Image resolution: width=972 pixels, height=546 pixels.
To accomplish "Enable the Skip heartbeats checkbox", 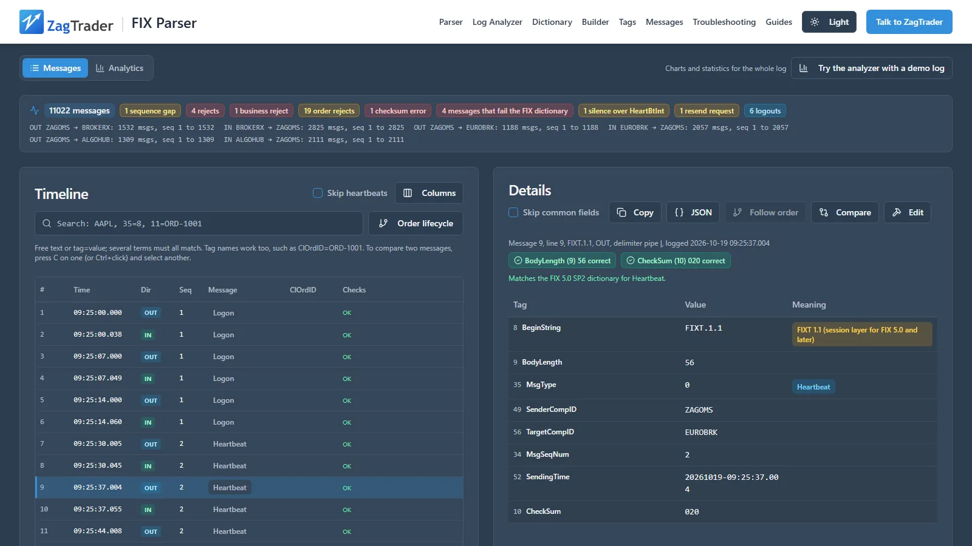I will 318,193.
